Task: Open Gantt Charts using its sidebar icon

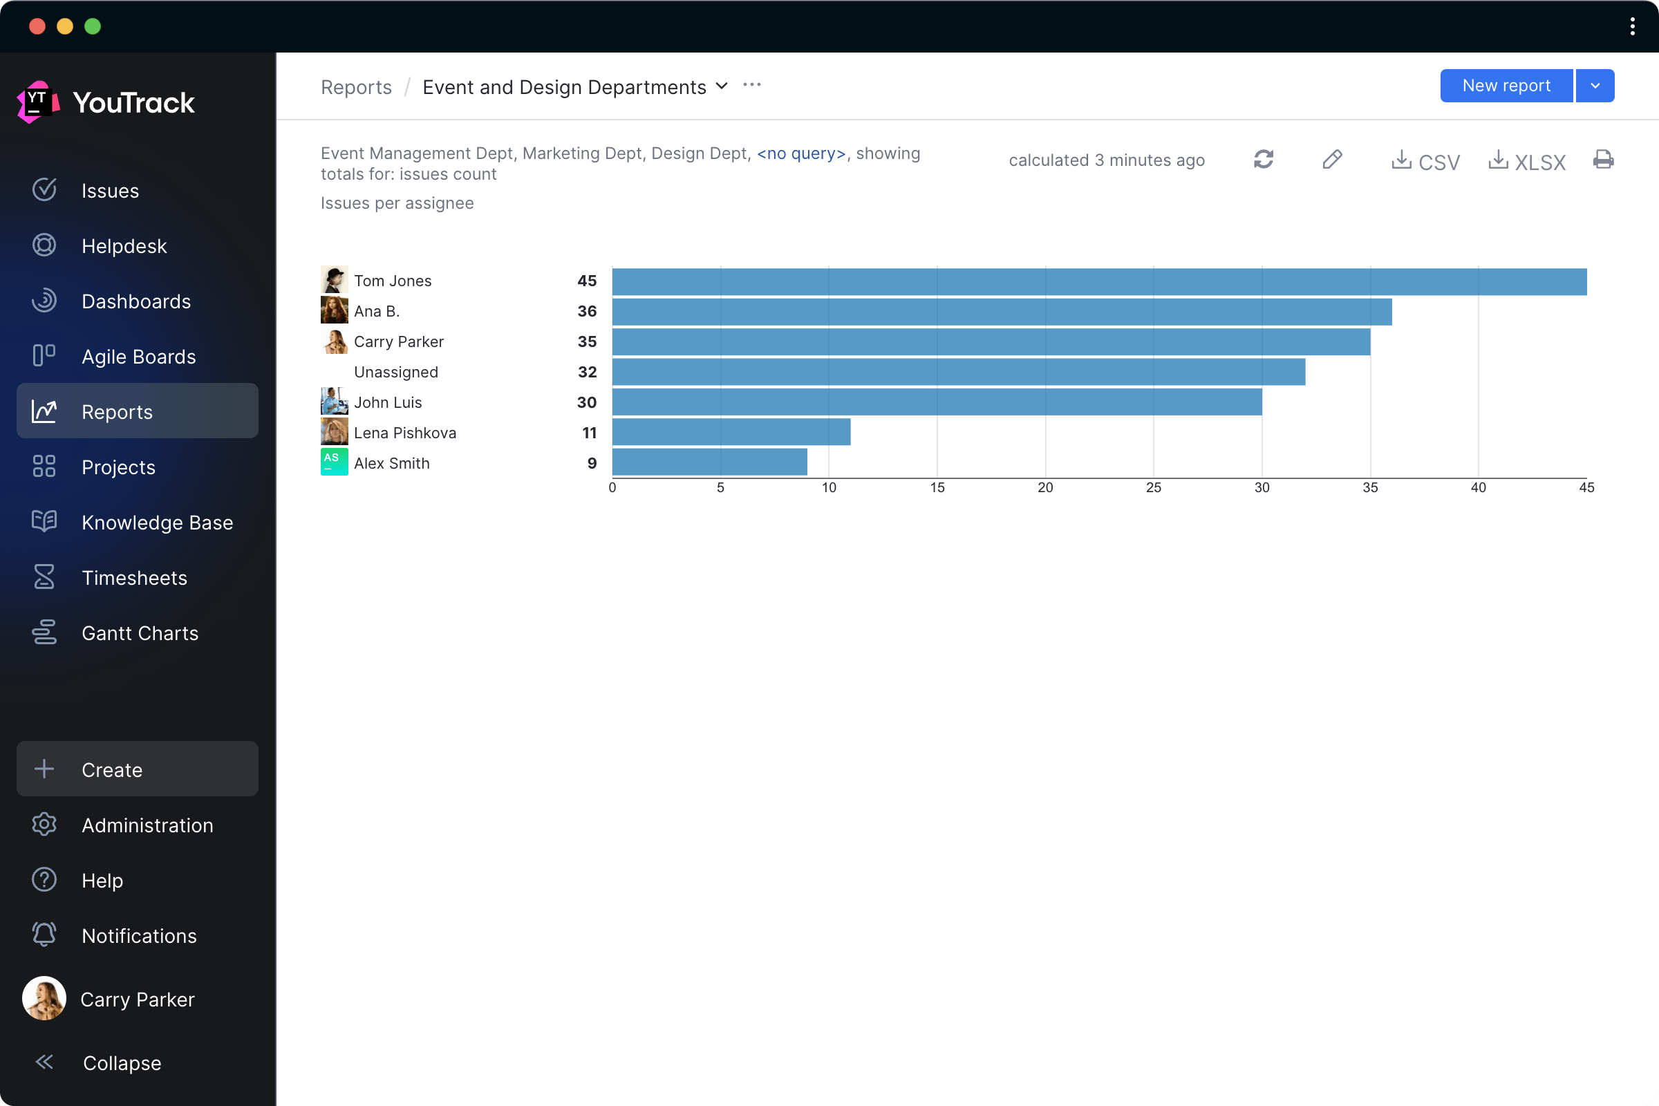Action: 44,632
